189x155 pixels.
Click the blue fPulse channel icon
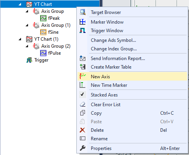[43, 53]
